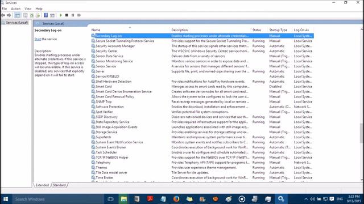Screen dimensions: 364x204
Task: Click the Services gears taskbar icon
Action: pyautogui.click(x=281, y=199)
